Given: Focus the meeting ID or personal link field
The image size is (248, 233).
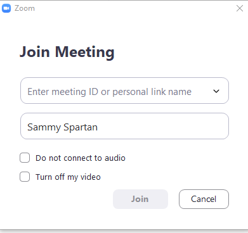Looking at the screenshot, I should pyautogui.click(x=124, y=91).
